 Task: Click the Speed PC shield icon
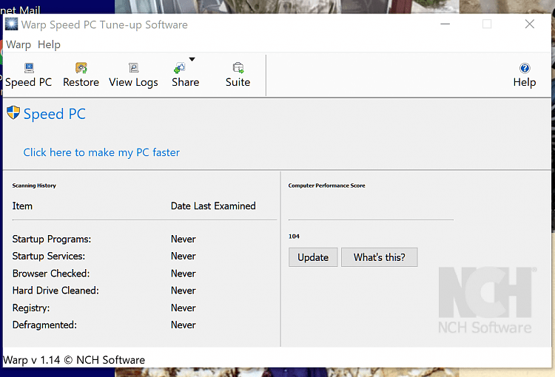(x=13, y=113)
